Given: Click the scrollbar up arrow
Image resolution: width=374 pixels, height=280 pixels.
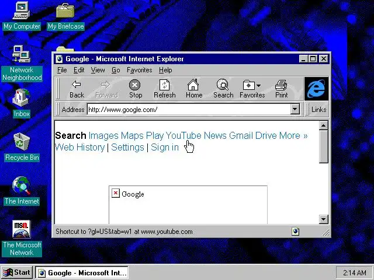Looking at the screenshot, I should tap(323, 125).
